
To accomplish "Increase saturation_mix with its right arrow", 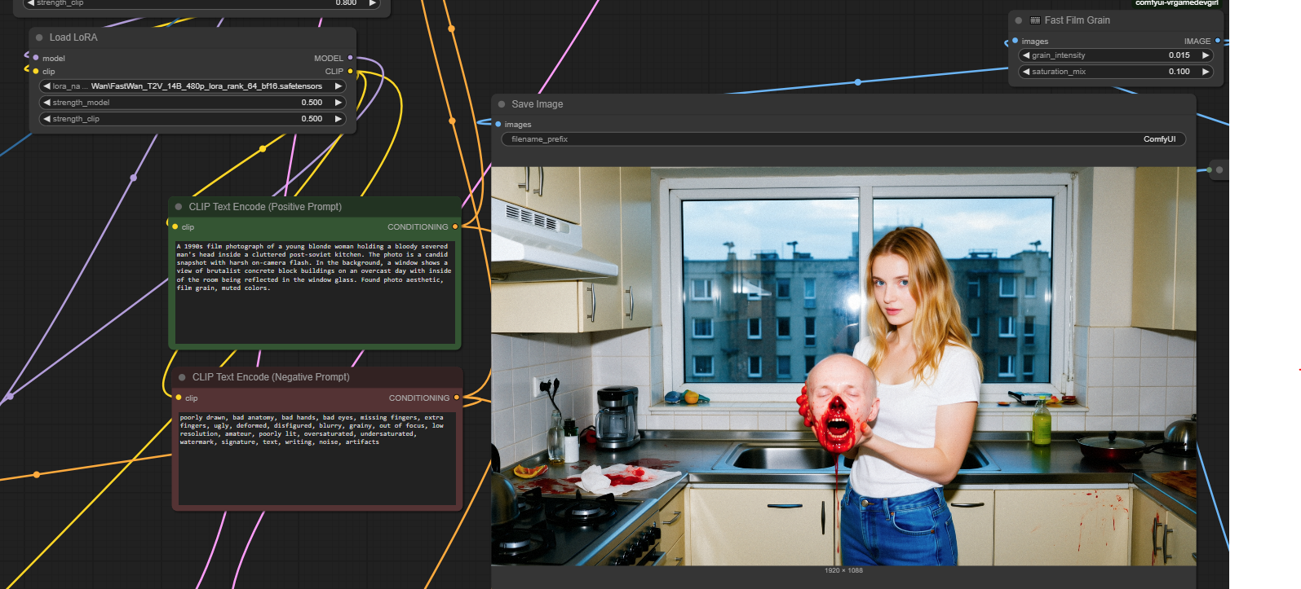I will click(x=1206, y=72).
